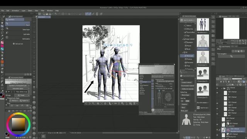Viewport: 247px width, 139px height.
Task: Click the Type search word field
Action: [188, 76]
